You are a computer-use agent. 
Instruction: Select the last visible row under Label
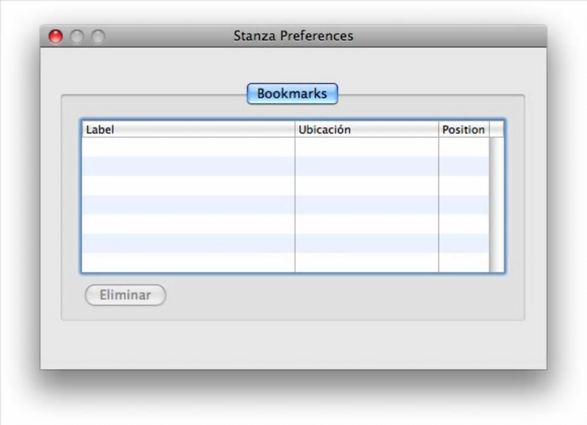(188, 263)
